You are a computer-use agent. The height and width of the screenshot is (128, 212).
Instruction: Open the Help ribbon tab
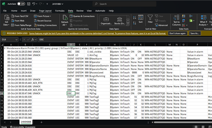pyautogui.click(x=111, y=11)
